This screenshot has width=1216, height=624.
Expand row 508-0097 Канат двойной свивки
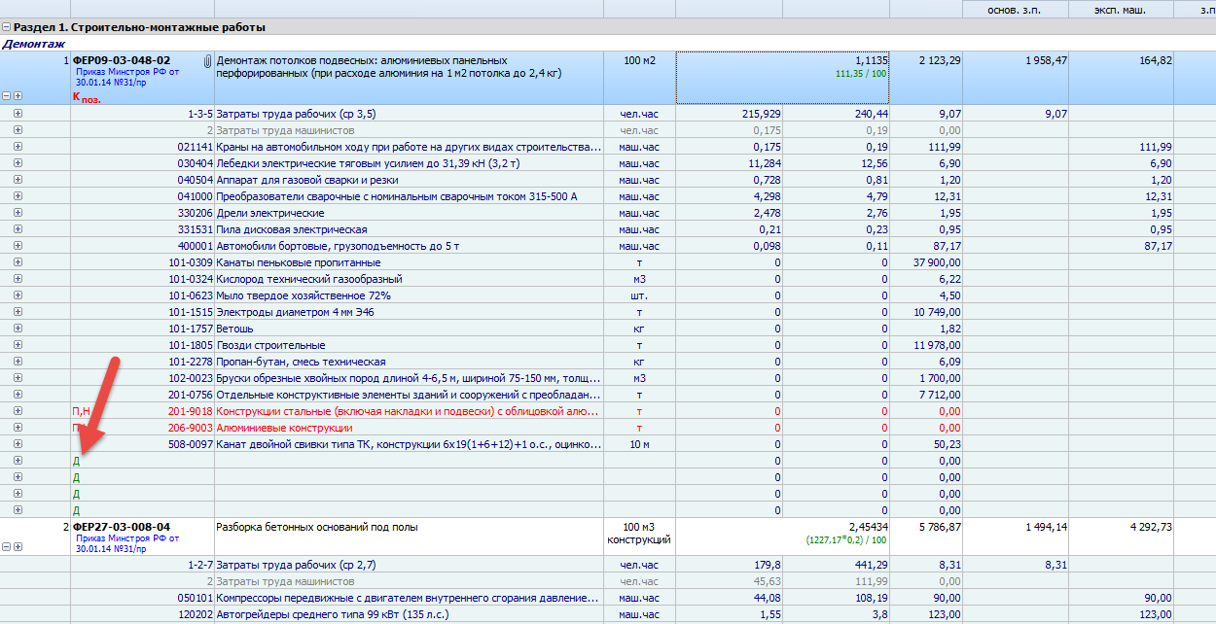[x=18, y=444]
